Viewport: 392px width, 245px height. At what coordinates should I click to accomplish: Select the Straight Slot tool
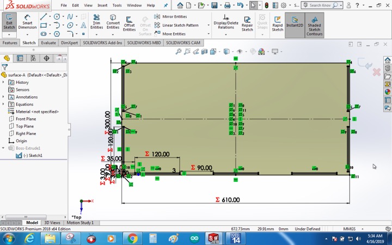coord(44,34)
